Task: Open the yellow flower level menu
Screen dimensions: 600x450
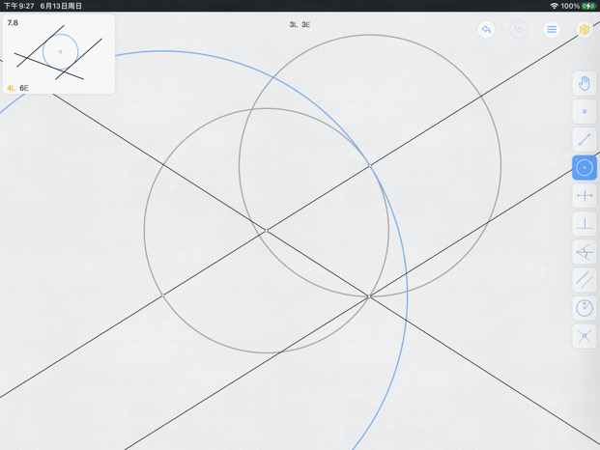Action: click(585, 29)
